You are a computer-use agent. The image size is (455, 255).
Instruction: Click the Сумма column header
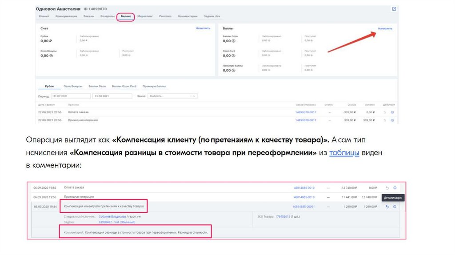[352, 105]
